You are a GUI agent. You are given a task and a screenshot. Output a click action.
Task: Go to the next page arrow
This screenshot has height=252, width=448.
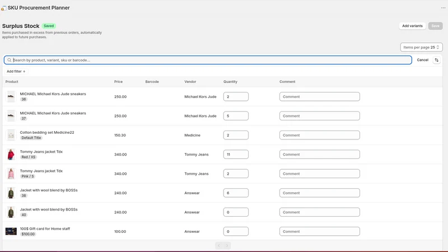(227, 245)
